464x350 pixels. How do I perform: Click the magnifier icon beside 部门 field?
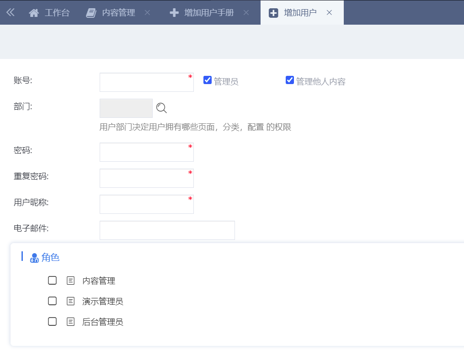pos(161,108)
